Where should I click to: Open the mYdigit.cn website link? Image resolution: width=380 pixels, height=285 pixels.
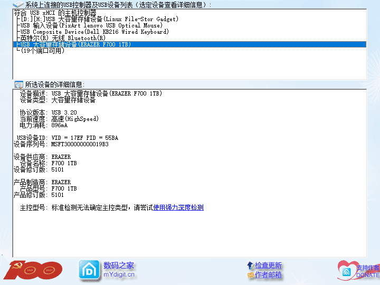tap(119, 274)
